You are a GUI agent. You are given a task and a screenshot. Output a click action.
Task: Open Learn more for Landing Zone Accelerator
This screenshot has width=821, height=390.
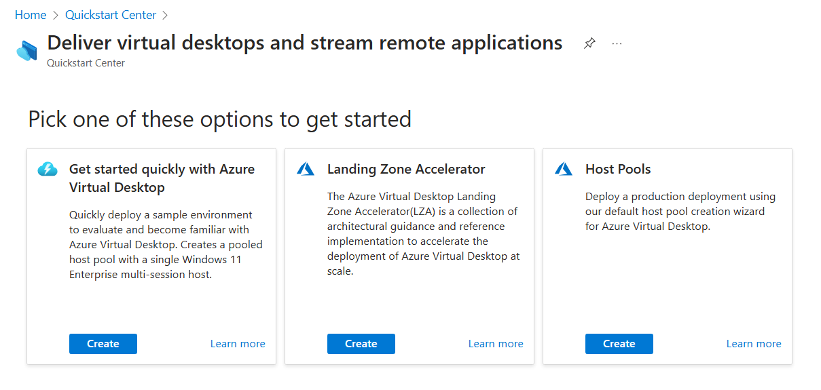(x=496, y=344)
